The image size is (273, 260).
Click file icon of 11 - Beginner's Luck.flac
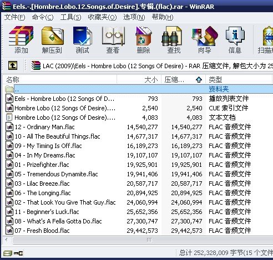coord(9,212)
